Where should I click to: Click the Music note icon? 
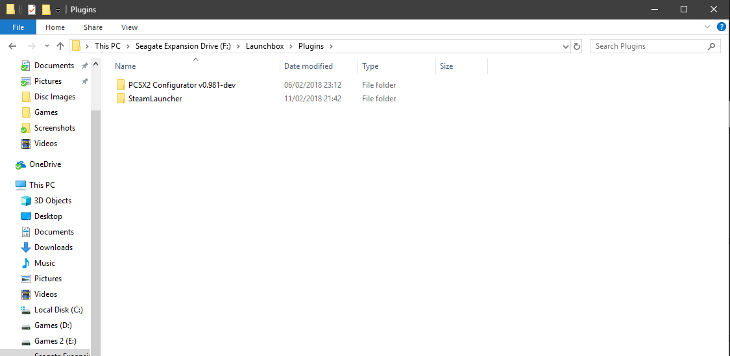coord(26,263)
